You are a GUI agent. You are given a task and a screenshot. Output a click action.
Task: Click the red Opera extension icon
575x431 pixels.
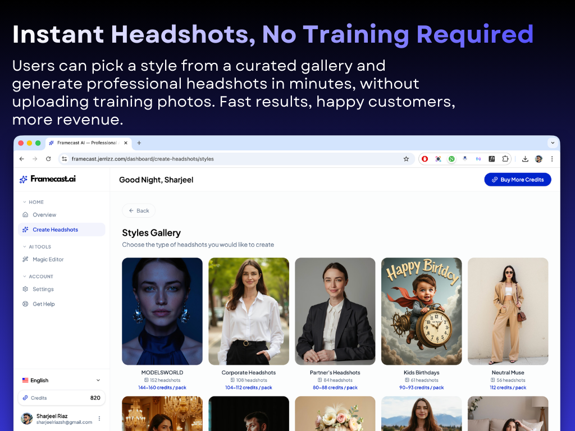point(425,159)
